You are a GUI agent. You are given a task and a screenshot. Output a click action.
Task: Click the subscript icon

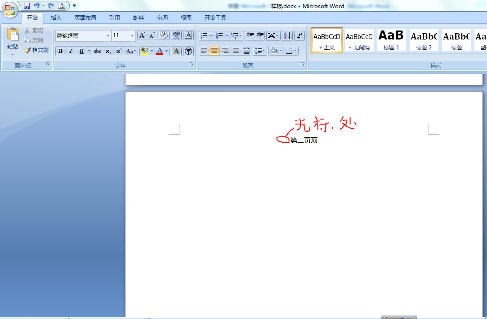pos(107,51)
